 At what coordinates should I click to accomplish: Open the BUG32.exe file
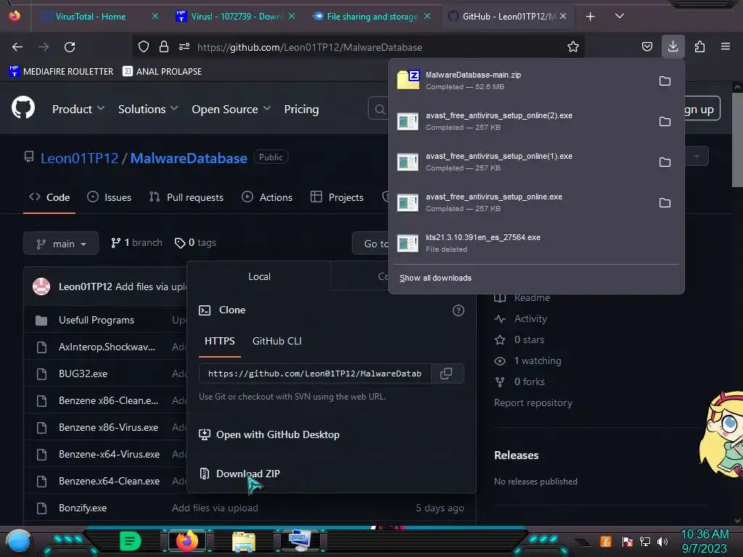[83, 374]
